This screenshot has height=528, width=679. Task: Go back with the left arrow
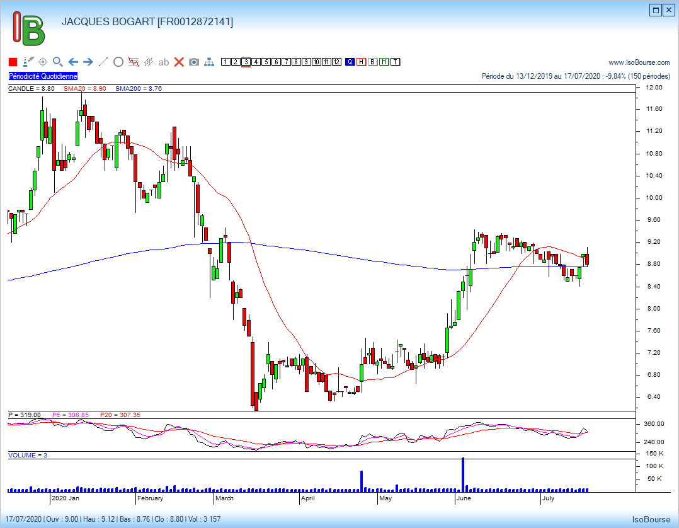click(73, 62)
